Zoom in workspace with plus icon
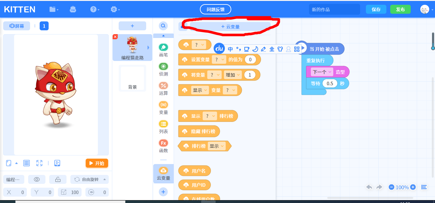The height and width of the screenshot is (203, 435). pyautogui.click(x=413, y=187)
